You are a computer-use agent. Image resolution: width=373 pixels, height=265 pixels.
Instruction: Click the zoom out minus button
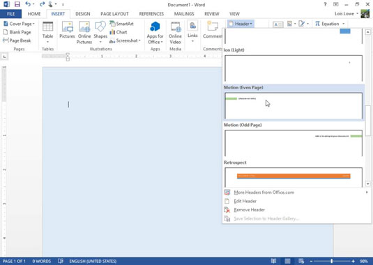click(x=311, y=262)
